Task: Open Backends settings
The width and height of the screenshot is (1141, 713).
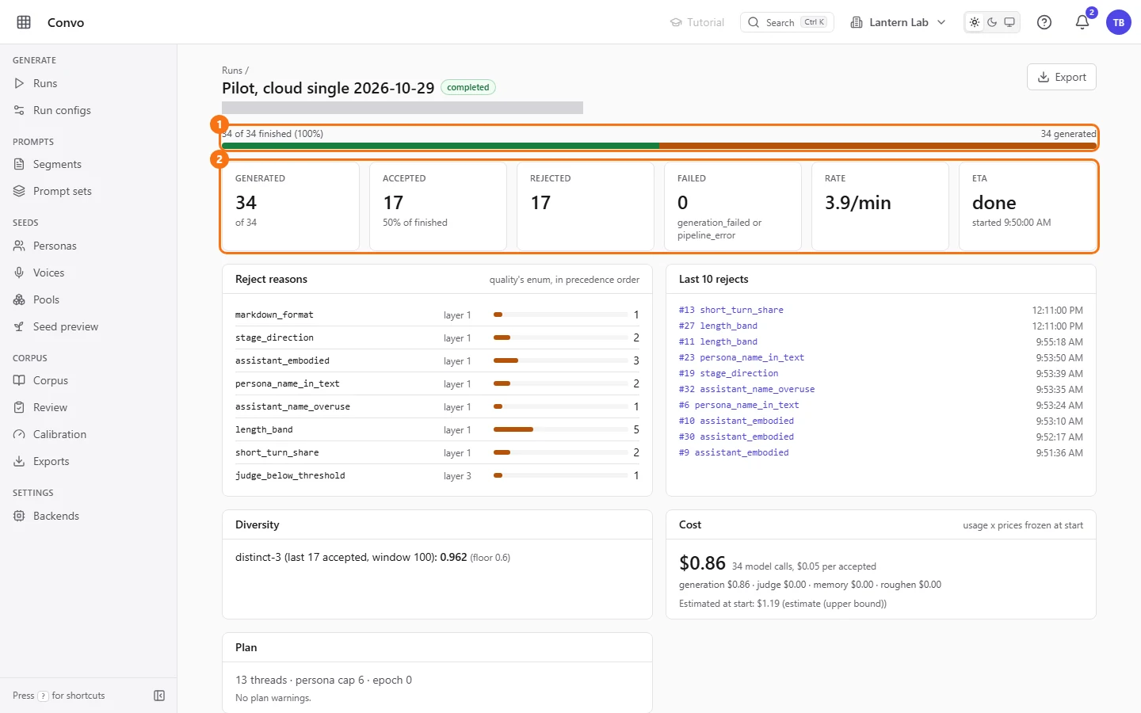Action: tap(88, 516)
